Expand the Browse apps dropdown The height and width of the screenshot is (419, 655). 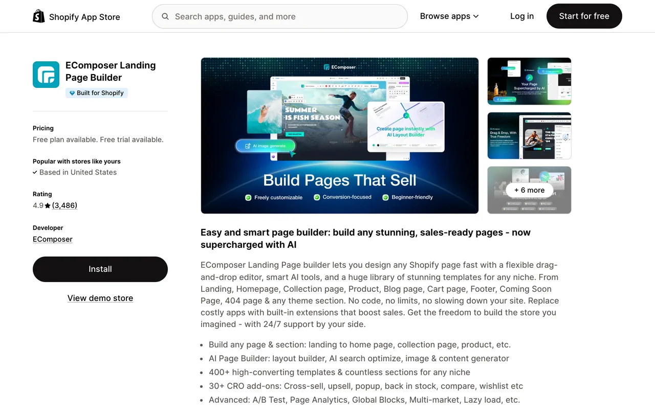[x=449, y=16]
